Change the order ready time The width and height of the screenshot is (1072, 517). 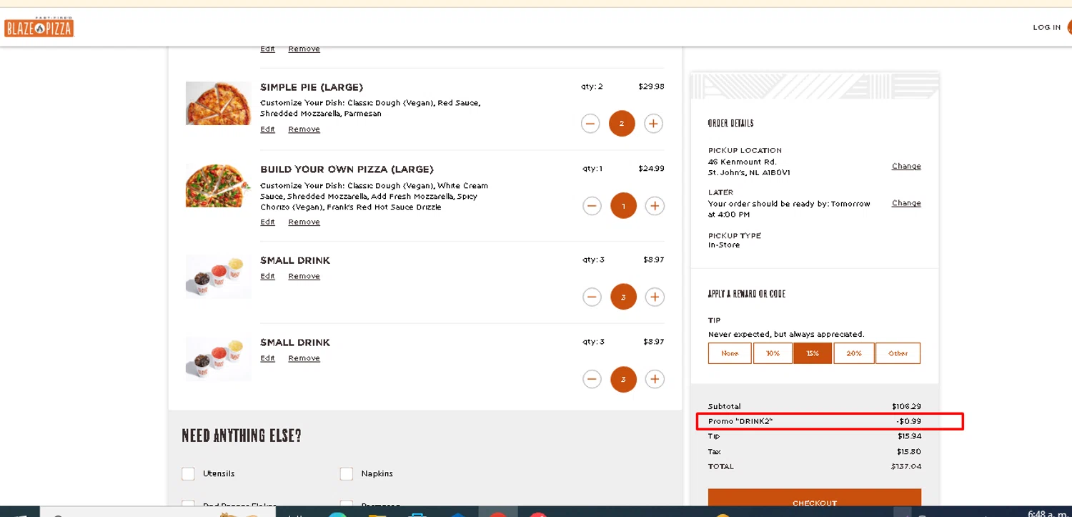[x=906, y=203]
